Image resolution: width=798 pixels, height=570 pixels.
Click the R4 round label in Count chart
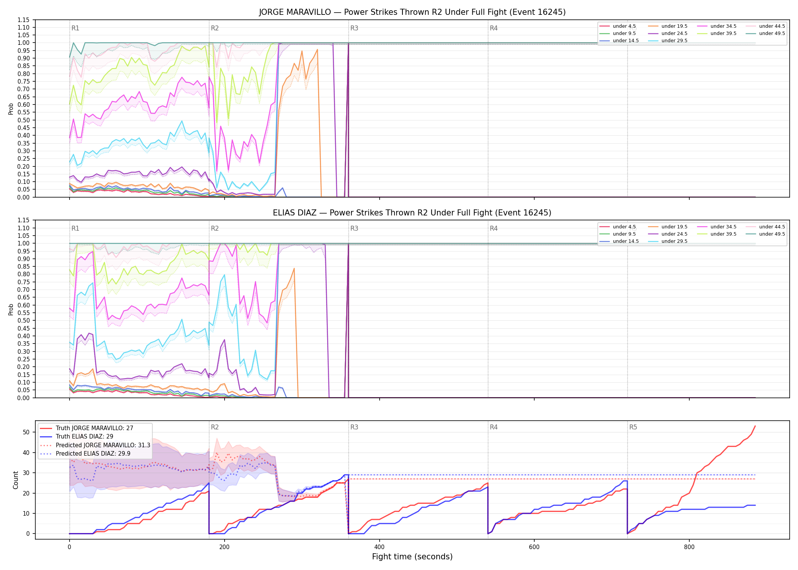pos(494,427)
